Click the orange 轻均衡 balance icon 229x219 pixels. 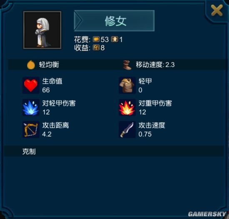[31, 65]
